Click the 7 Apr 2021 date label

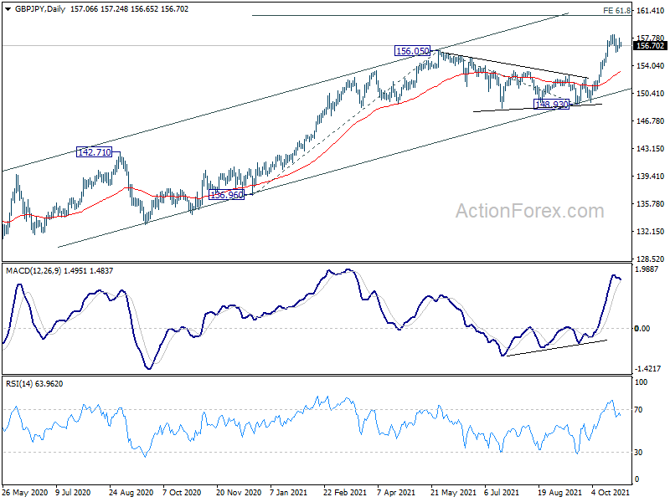click(396, 492)
